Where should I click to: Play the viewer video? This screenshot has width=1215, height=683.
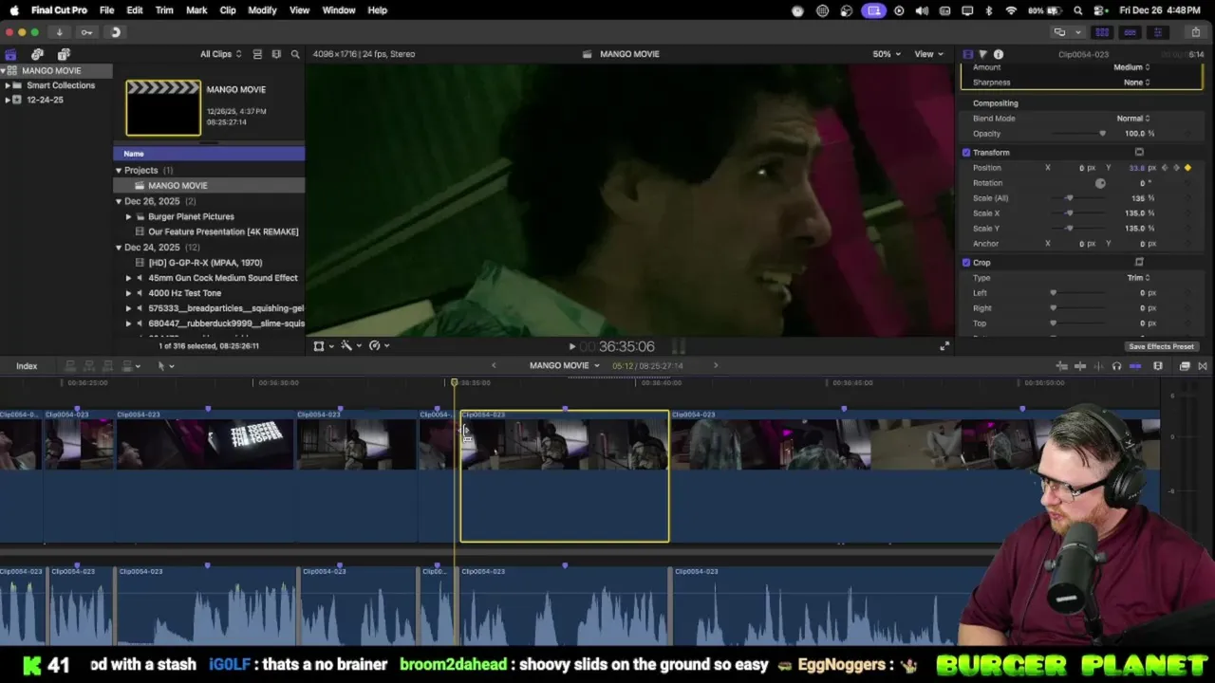coord(571,347)
